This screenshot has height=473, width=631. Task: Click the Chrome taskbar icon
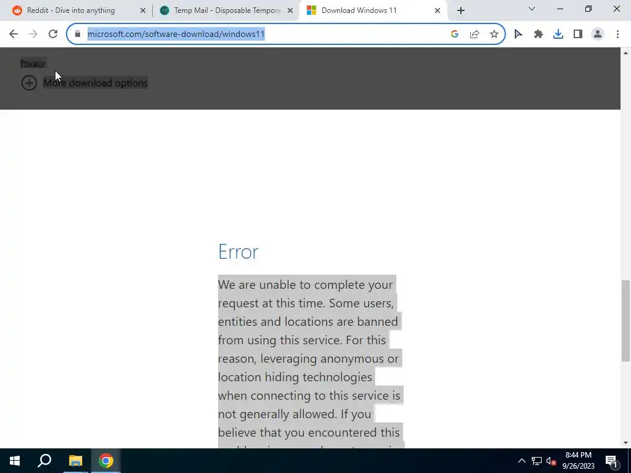point(106,461)
